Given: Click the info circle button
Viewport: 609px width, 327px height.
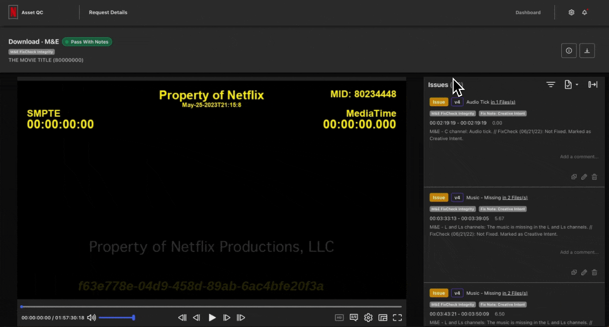Looking at the screenshot, I should click(x=569, y=50).
